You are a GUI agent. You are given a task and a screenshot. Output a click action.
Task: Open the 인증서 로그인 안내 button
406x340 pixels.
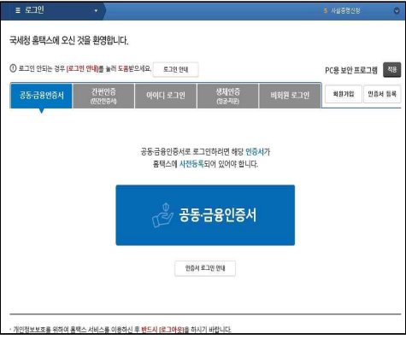(x=205, y=268)
